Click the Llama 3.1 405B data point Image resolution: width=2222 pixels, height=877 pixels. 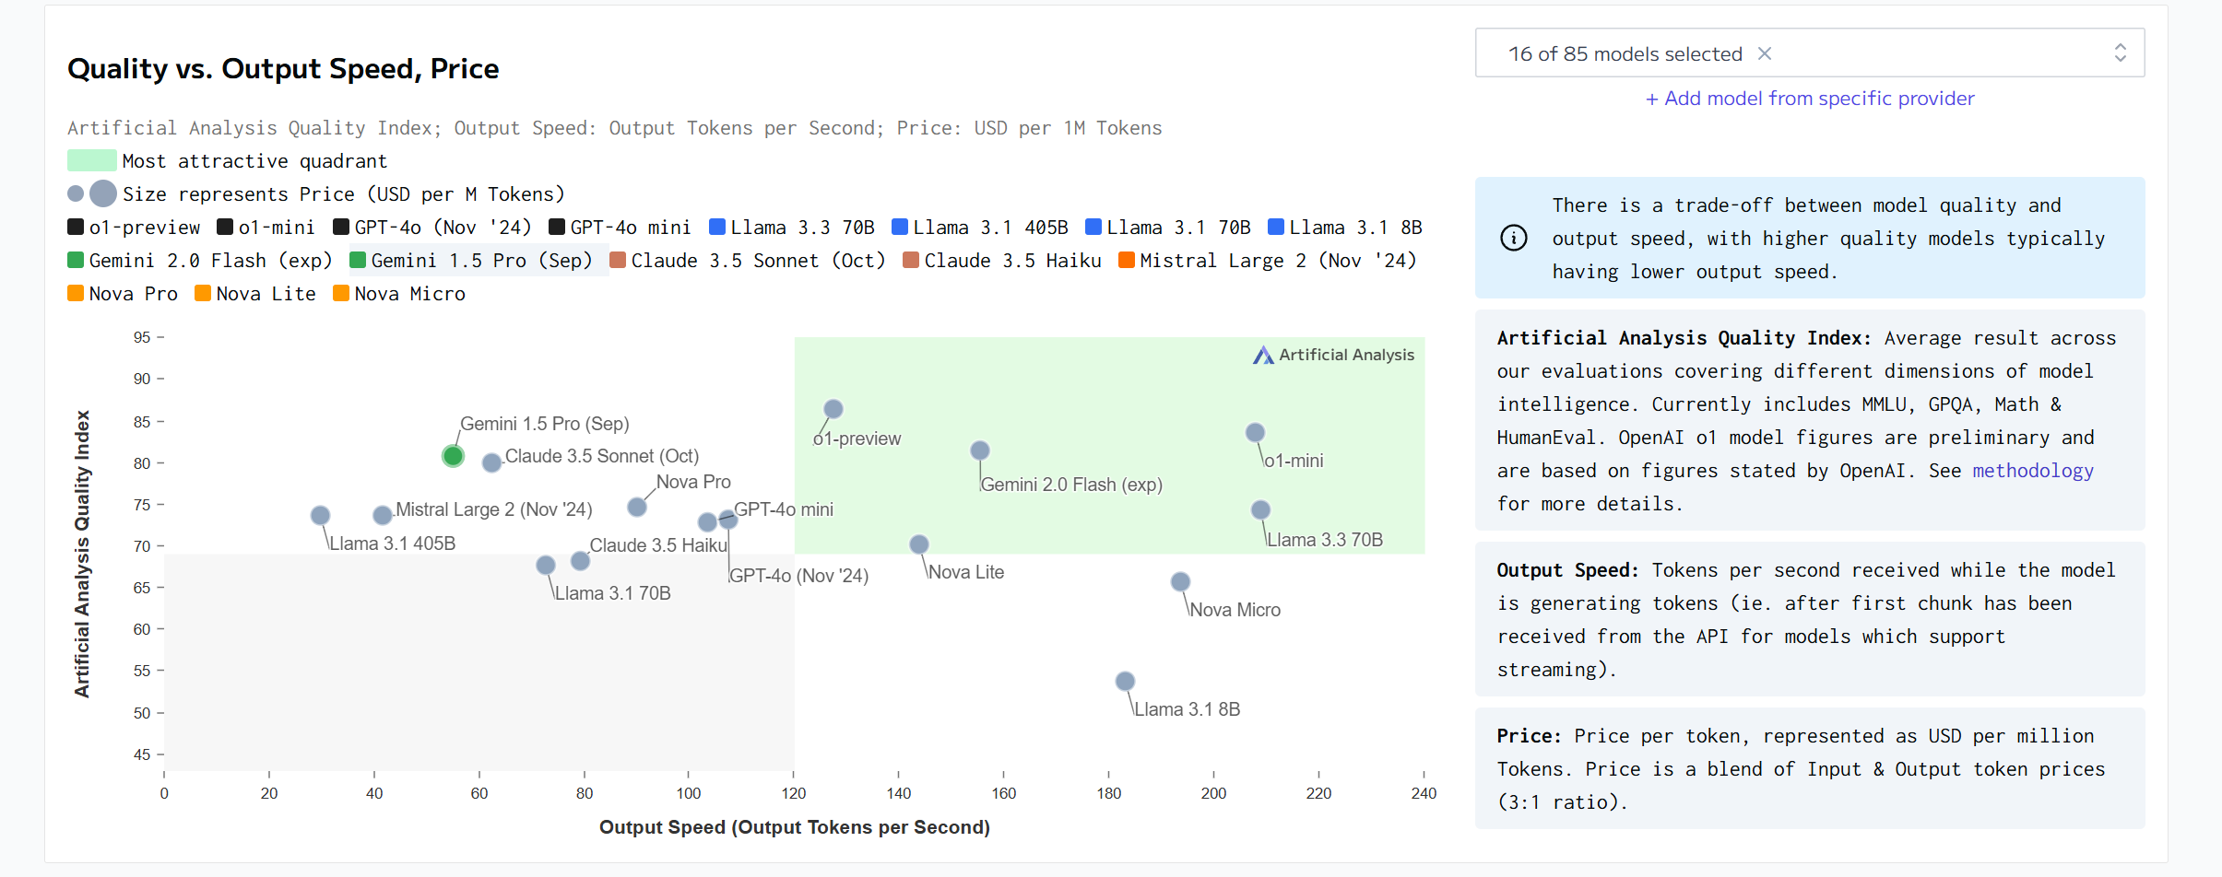point(320,515)
